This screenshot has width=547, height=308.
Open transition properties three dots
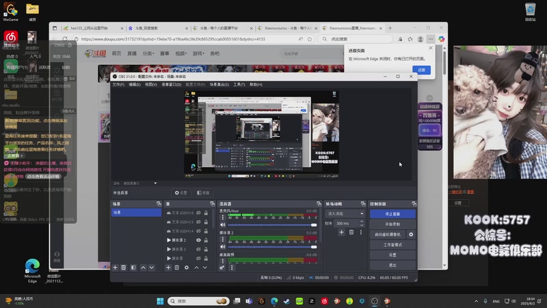[x=361, y=232]
